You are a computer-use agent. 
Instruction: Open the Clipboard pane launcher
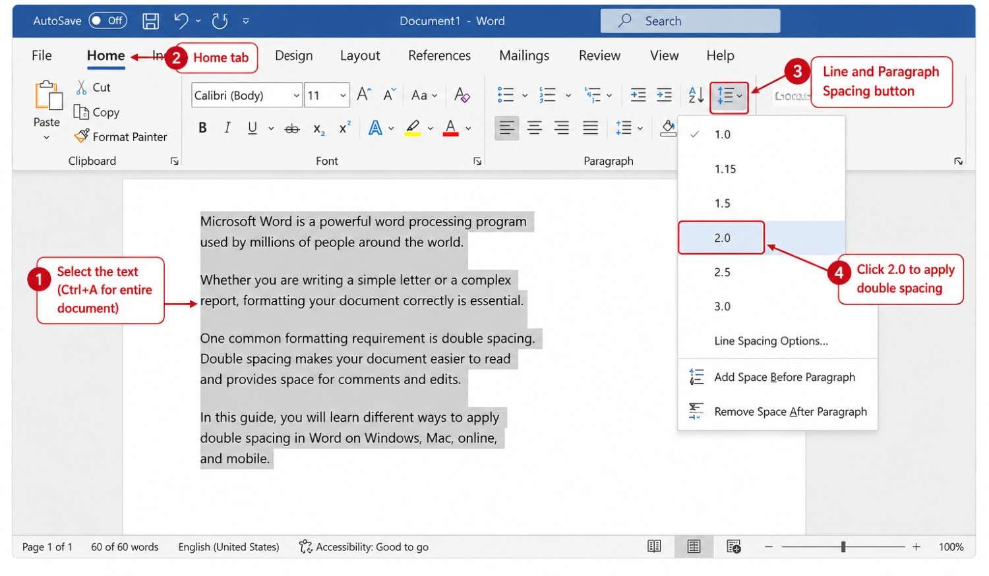click(175, 161)
